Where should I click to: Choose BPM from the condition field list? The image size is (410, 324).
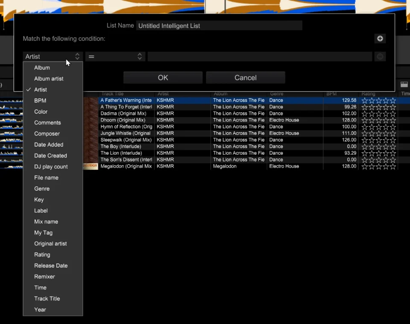click(x=40, y=100)
